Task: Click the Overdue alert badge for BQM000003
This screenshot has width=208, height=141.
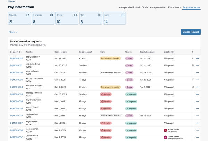Action: coord(106,94)
